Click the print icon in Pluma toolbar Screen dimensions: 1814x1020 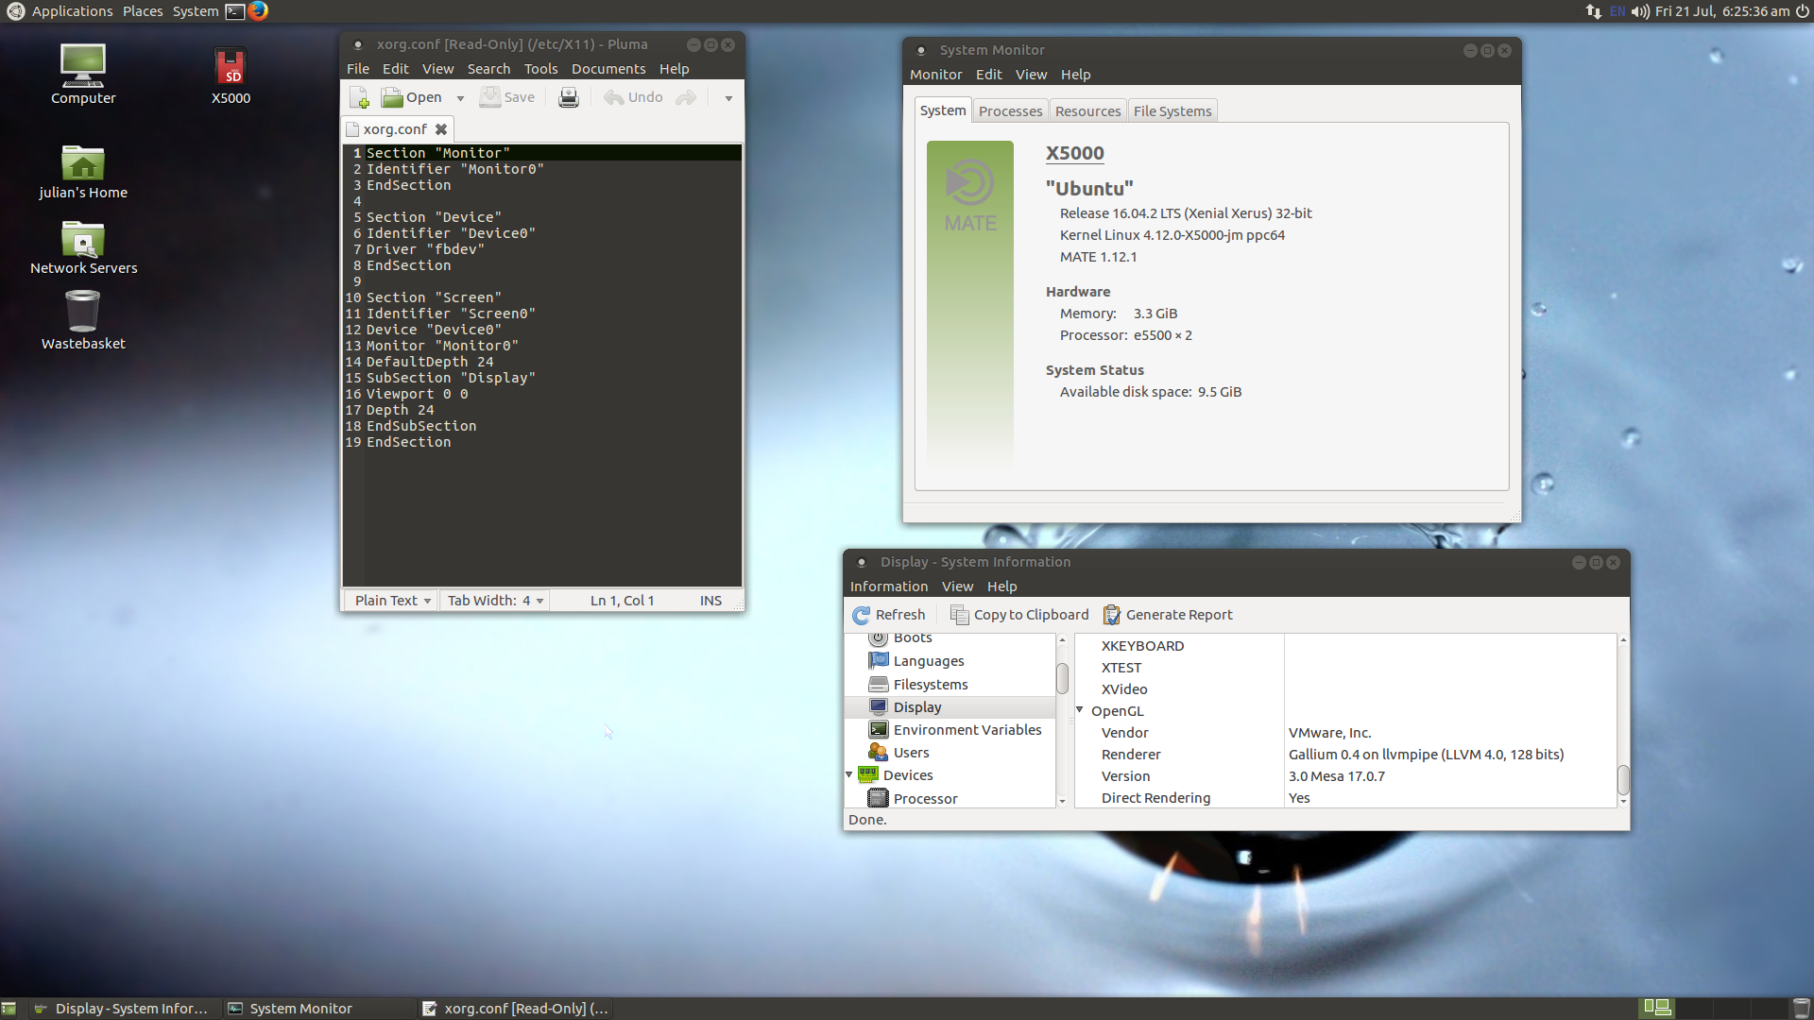tap(568, 97)
